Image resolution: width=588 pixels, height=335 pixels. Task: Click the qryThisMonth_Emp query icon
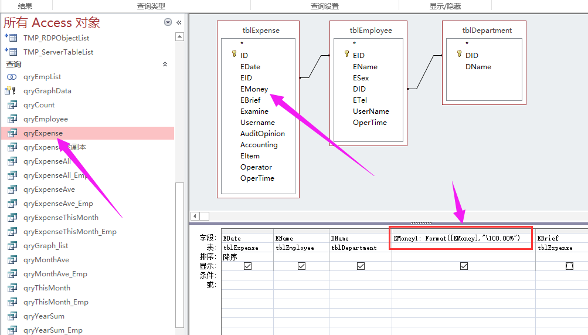[12, 302]
